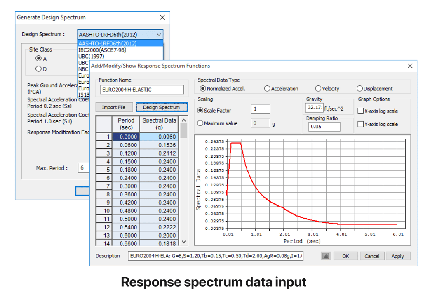Enable X-axis log scale checkbox
The height and width of the screenshot is (297, 430).
361,111
